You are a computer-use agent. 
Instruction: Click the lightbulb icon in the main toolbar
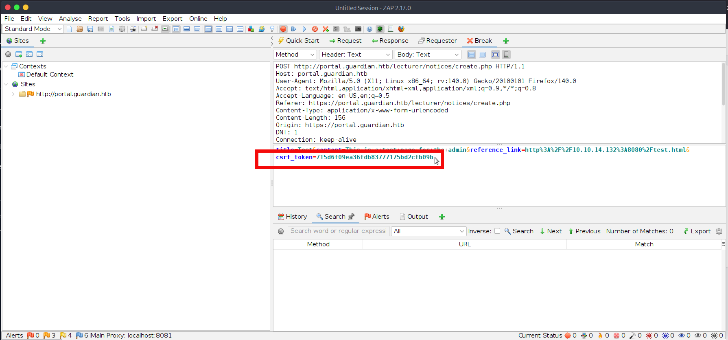coord(272,29)
